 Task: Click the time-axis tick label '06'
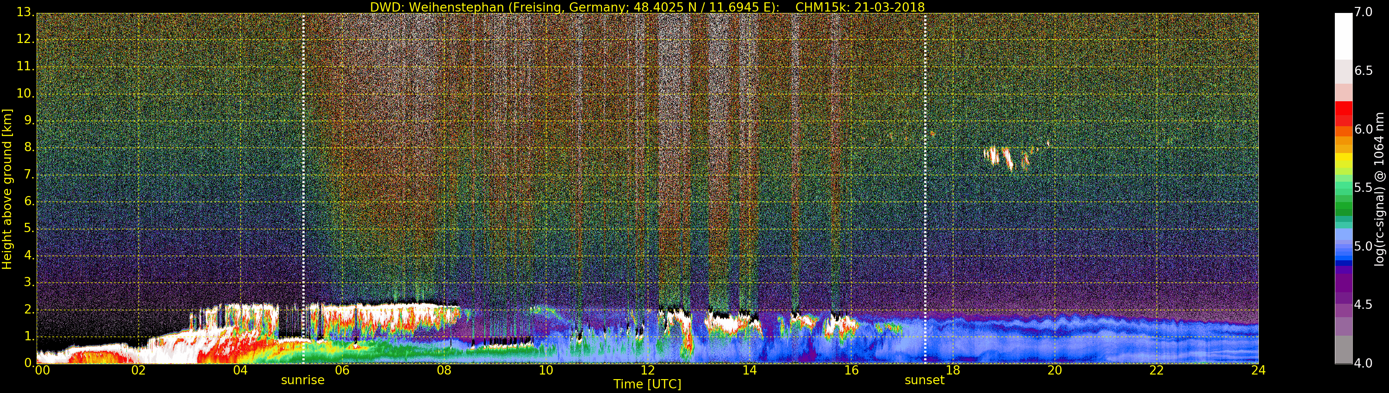pyautogui.click(x=342, y=370)
